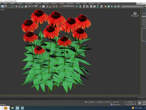Open the Create menu

click(5, 3)
